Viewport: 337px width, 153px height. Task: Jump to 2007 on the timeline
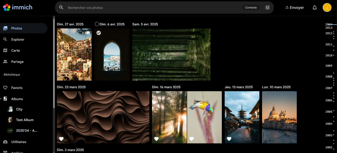click(329, 88)
